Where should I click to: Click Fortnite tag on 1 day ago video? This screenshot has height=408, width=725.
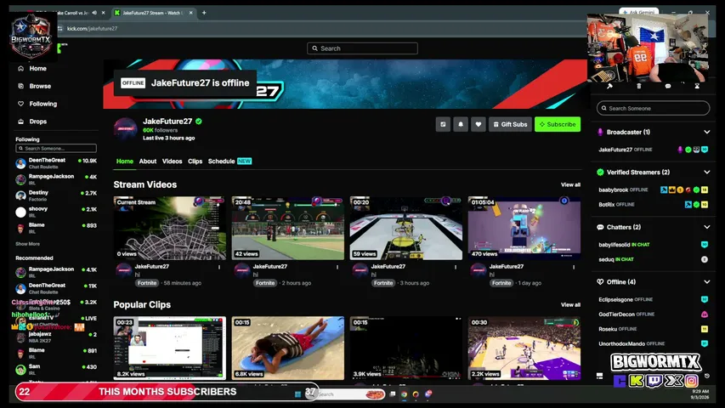point(501,283)
